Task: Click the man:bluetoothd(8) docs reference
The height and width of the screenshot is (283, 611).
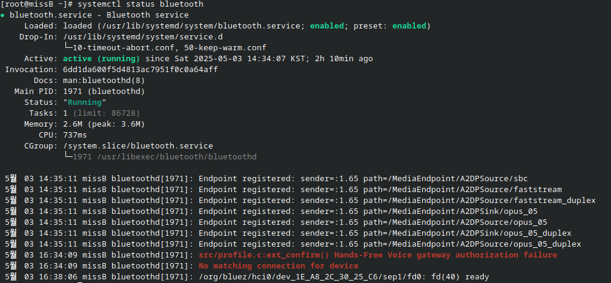Action: 104,81
